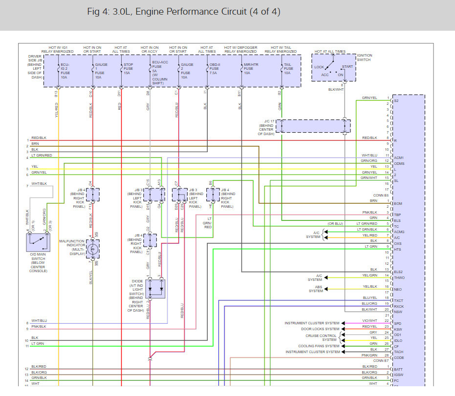Screen dimensions: 455x396
Task: Click the J/C 17 junction connector box
Action: [x=313, y=126]
